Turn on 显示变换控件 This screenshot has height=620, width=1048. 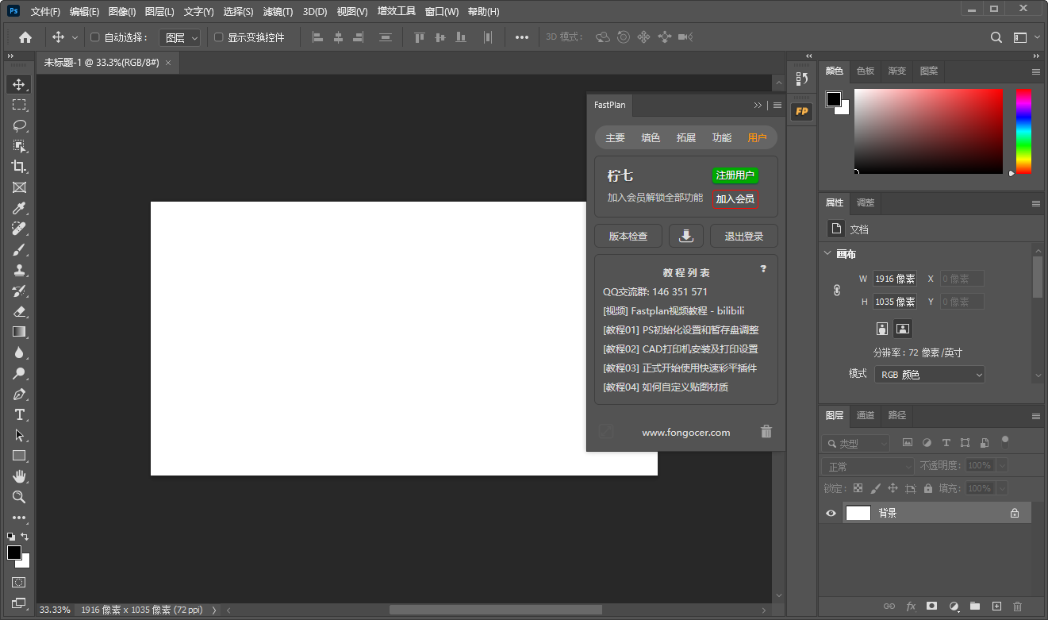[217, 37]
